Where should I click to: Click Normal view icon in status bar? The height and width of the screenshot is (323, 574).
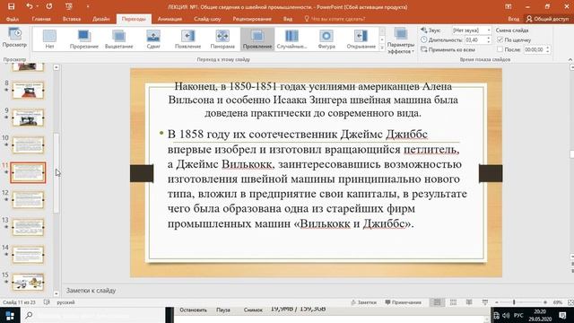437,302
